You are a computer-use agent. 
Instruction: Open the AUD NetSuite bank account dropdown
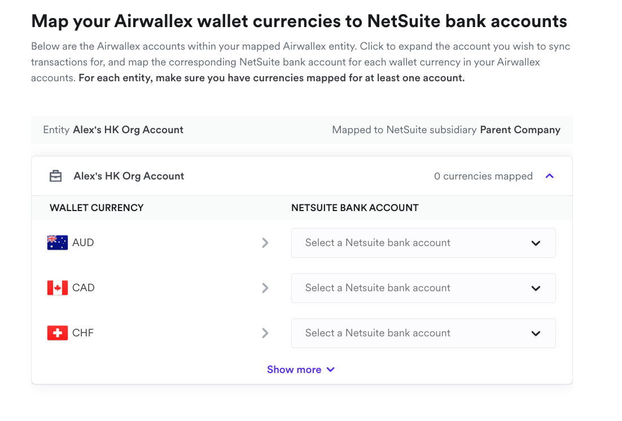(x=423, y=243)
